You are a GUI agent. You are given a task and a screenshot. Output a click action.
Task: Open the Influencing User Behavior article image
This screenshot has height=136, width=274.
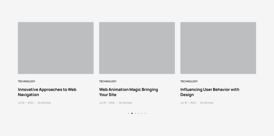pyautogui.click(x=218, y=48)
